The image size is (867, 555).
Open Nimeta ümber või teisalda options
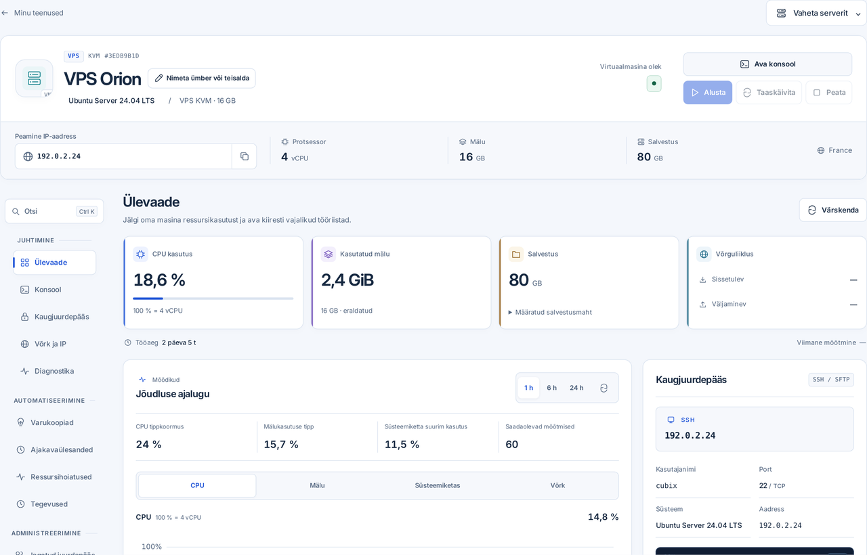coord(202,78)
